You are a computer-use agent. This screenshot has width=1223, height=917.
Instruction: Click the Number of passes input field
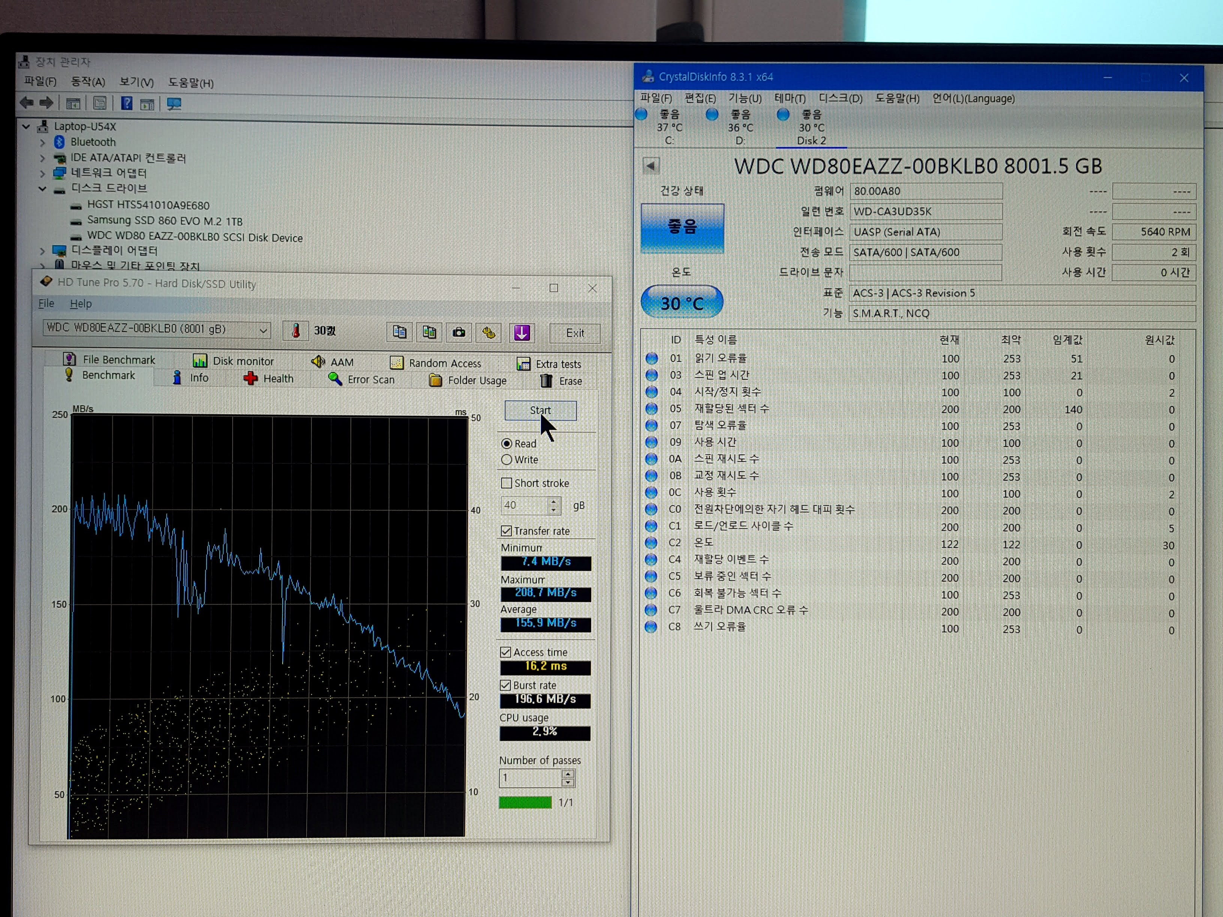coord(530,778)
